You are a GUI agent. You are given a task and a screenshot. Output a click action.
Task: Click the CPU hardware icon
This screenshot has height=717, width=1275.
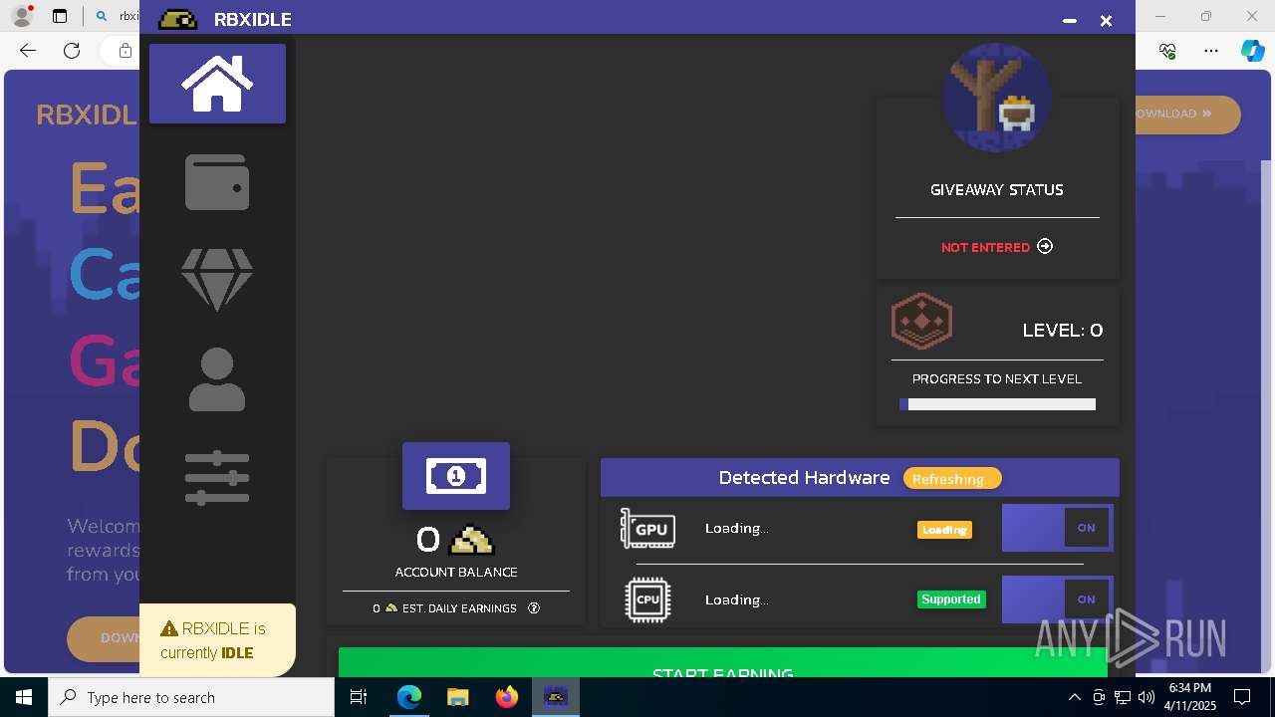[x=647, y=599]
